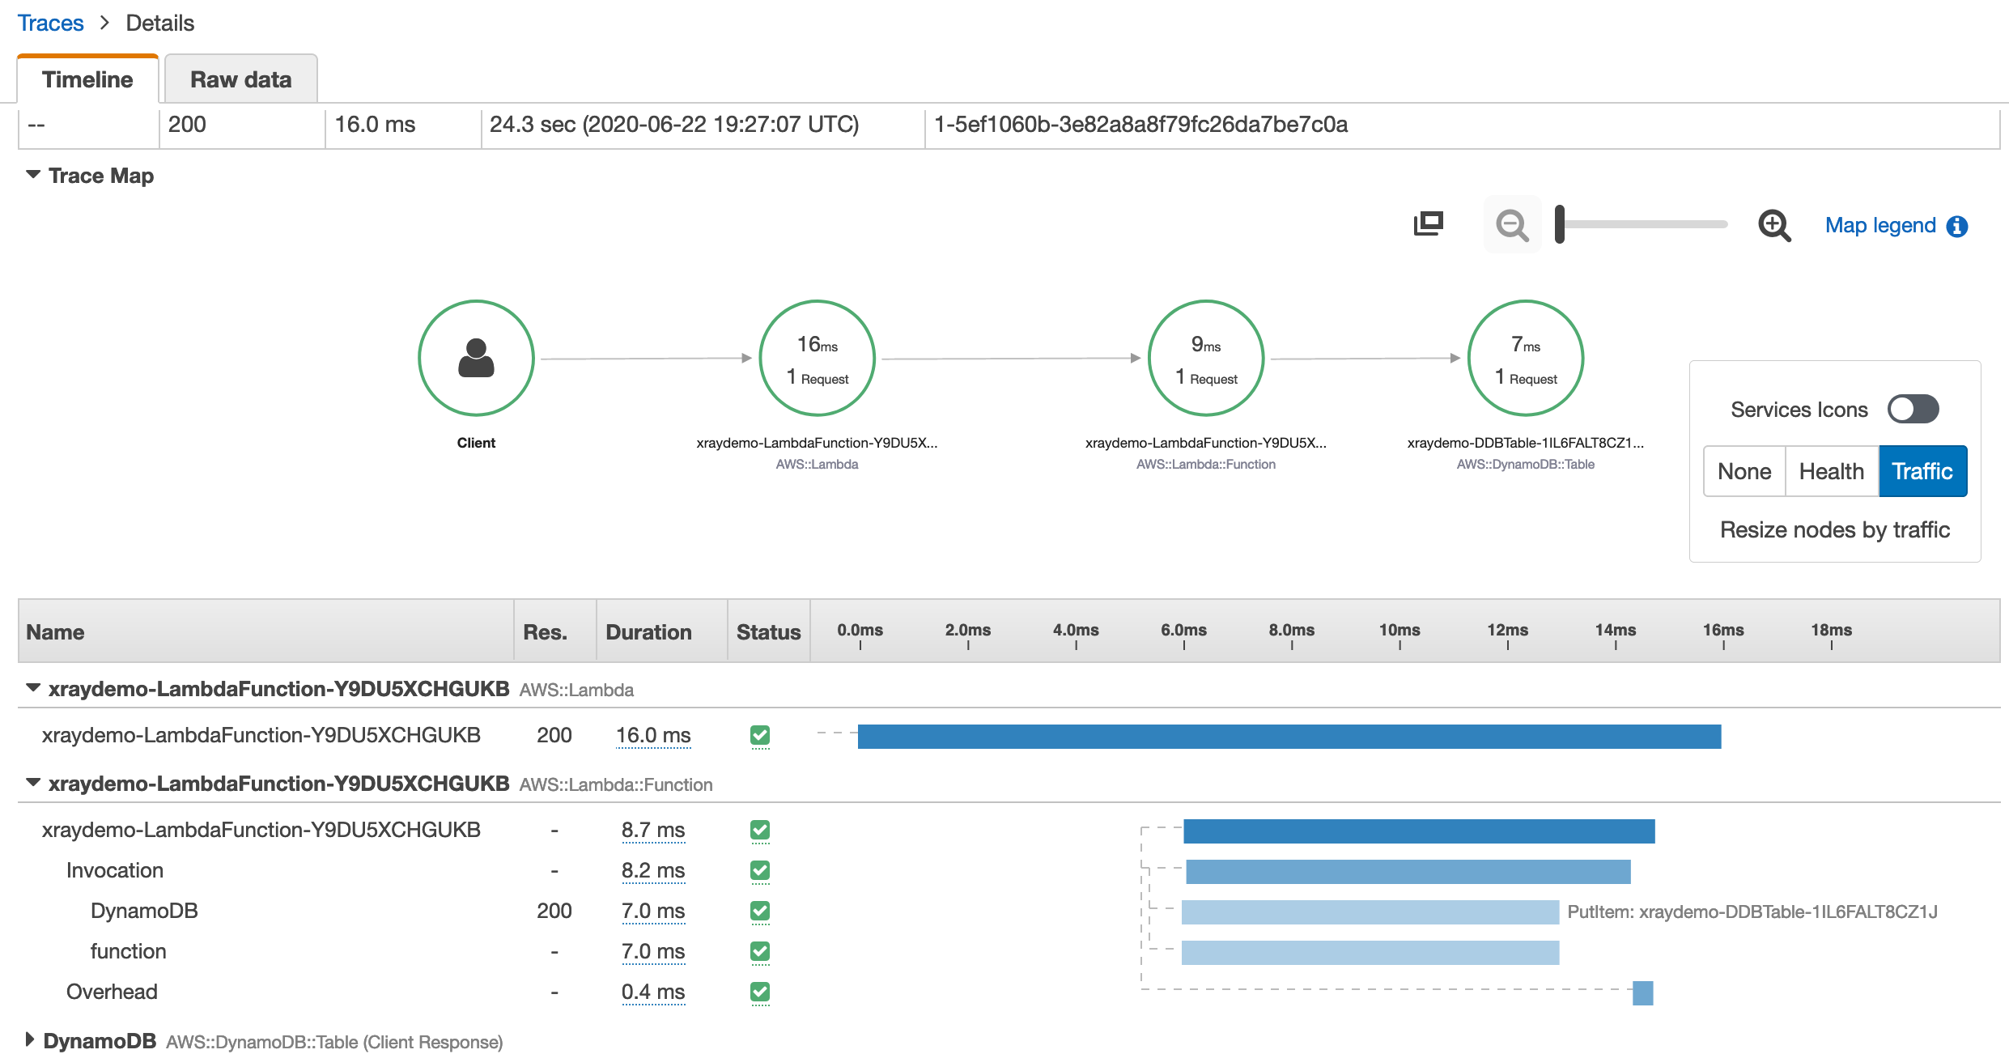Viewport: 2009px width, 1054px height.
Task: Open the Timeline tab
Action: pyautogui.click(x=87, y=79)
